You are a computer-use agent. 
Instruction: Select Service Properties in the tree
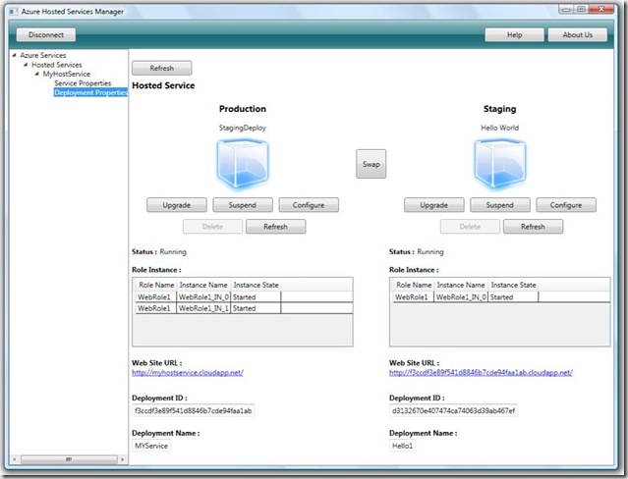coord(83,83)
